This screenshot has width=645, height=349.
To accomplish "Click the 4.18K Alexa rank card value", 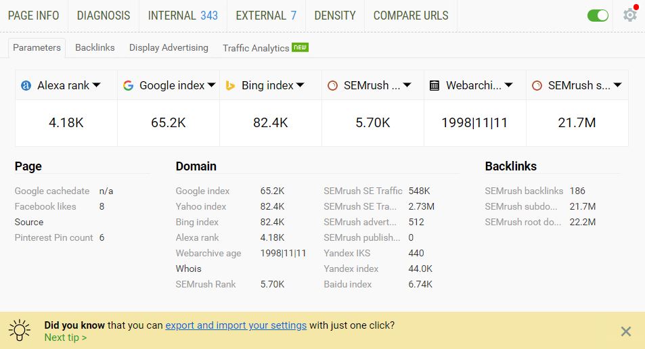I will tap(66, 122).
